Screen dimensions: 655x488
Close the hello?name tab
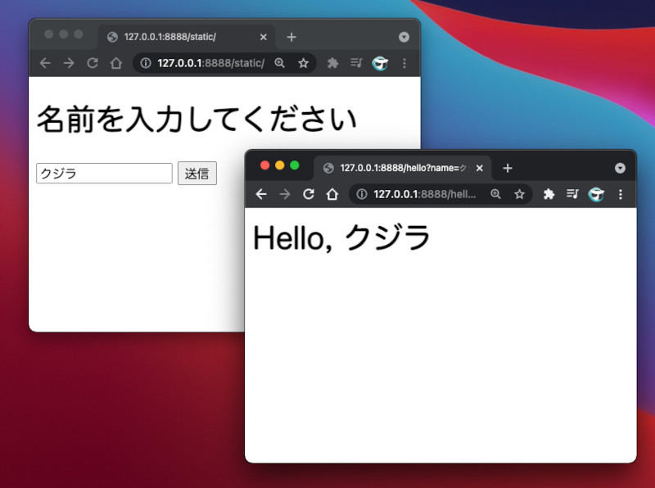480,168
